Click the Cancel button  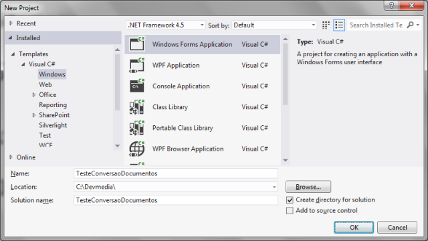(397, 228)
